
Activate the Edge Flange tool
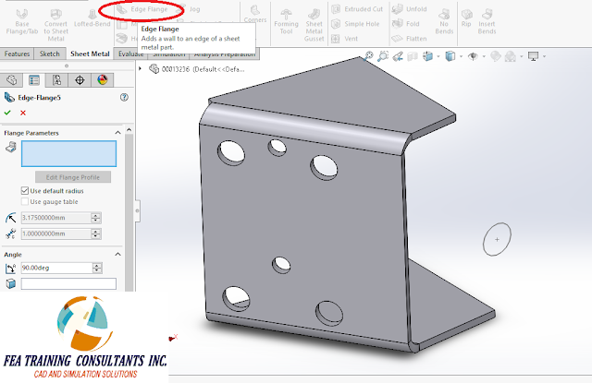[142, 9]
